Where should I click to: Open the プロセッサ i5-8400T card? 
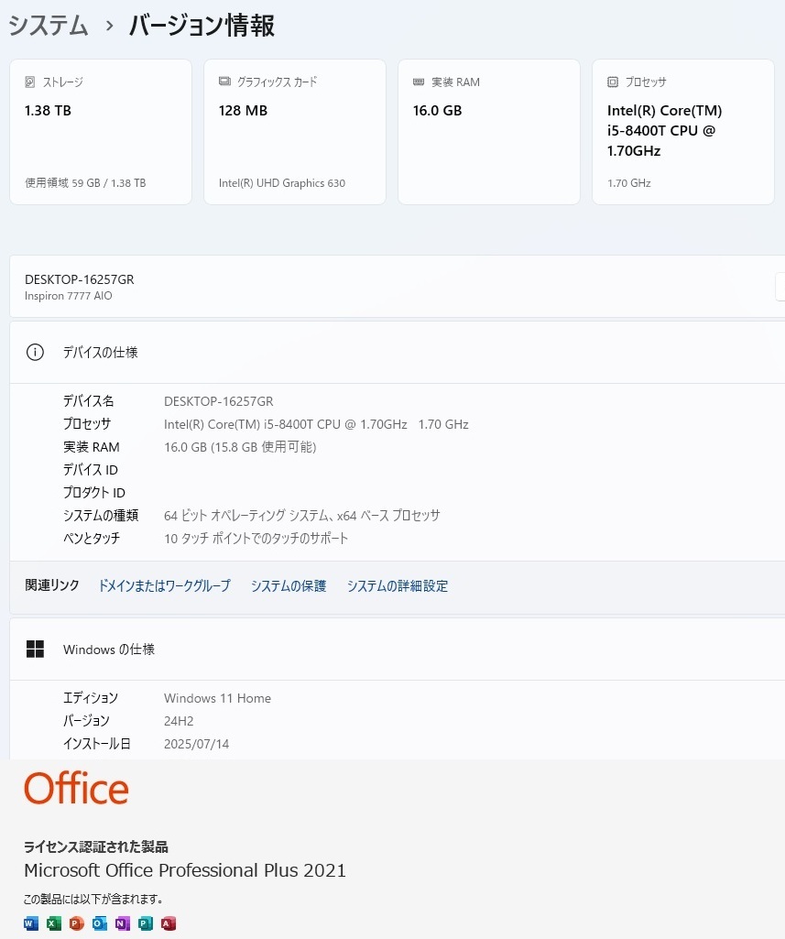tap(683, 132)
